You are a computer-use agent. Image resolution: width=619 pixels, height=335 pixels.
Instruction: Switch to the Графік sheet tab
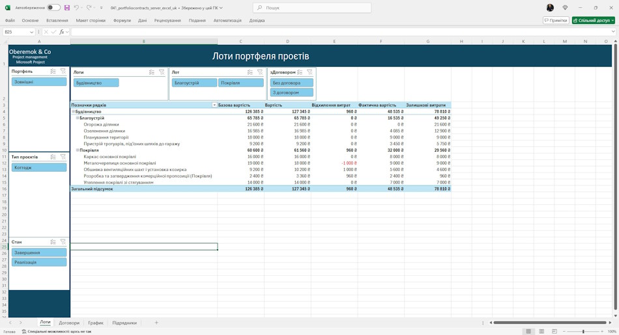[x=96, y=323]
